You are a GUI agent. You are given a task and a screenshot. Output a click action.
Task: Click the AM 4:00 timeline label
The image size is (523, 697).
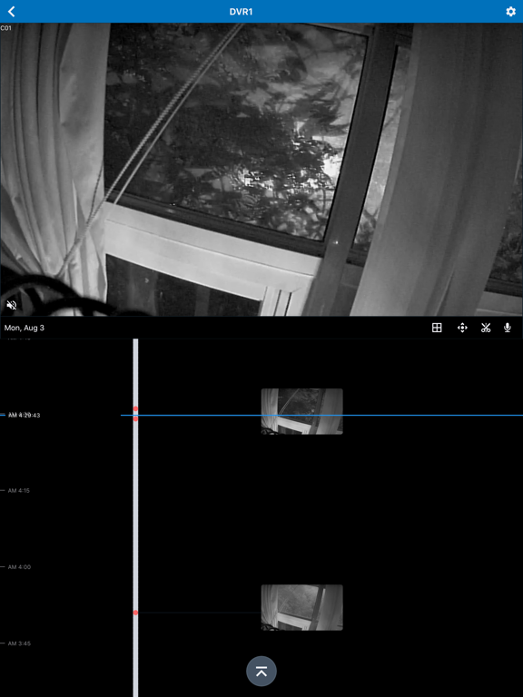[x=19, y=567]
